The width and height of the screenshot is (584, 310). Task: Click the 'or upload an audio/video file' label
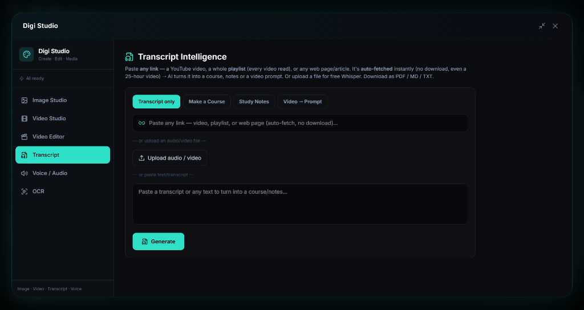(169, 141)
